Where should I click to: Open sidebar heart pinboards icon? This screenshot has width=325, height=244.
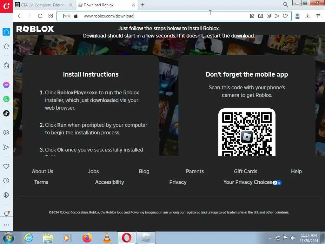(6, 166)
